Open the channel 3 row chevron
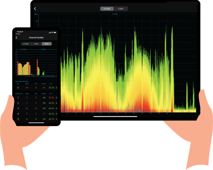The image size is (213, 170). point(57,108)
